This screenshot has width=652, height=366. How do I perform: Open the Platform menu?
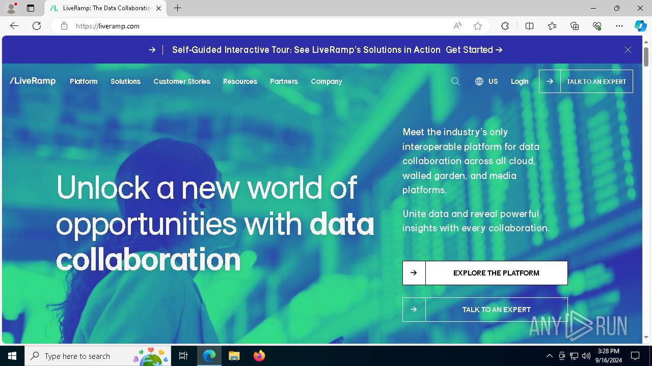[84, 81]
